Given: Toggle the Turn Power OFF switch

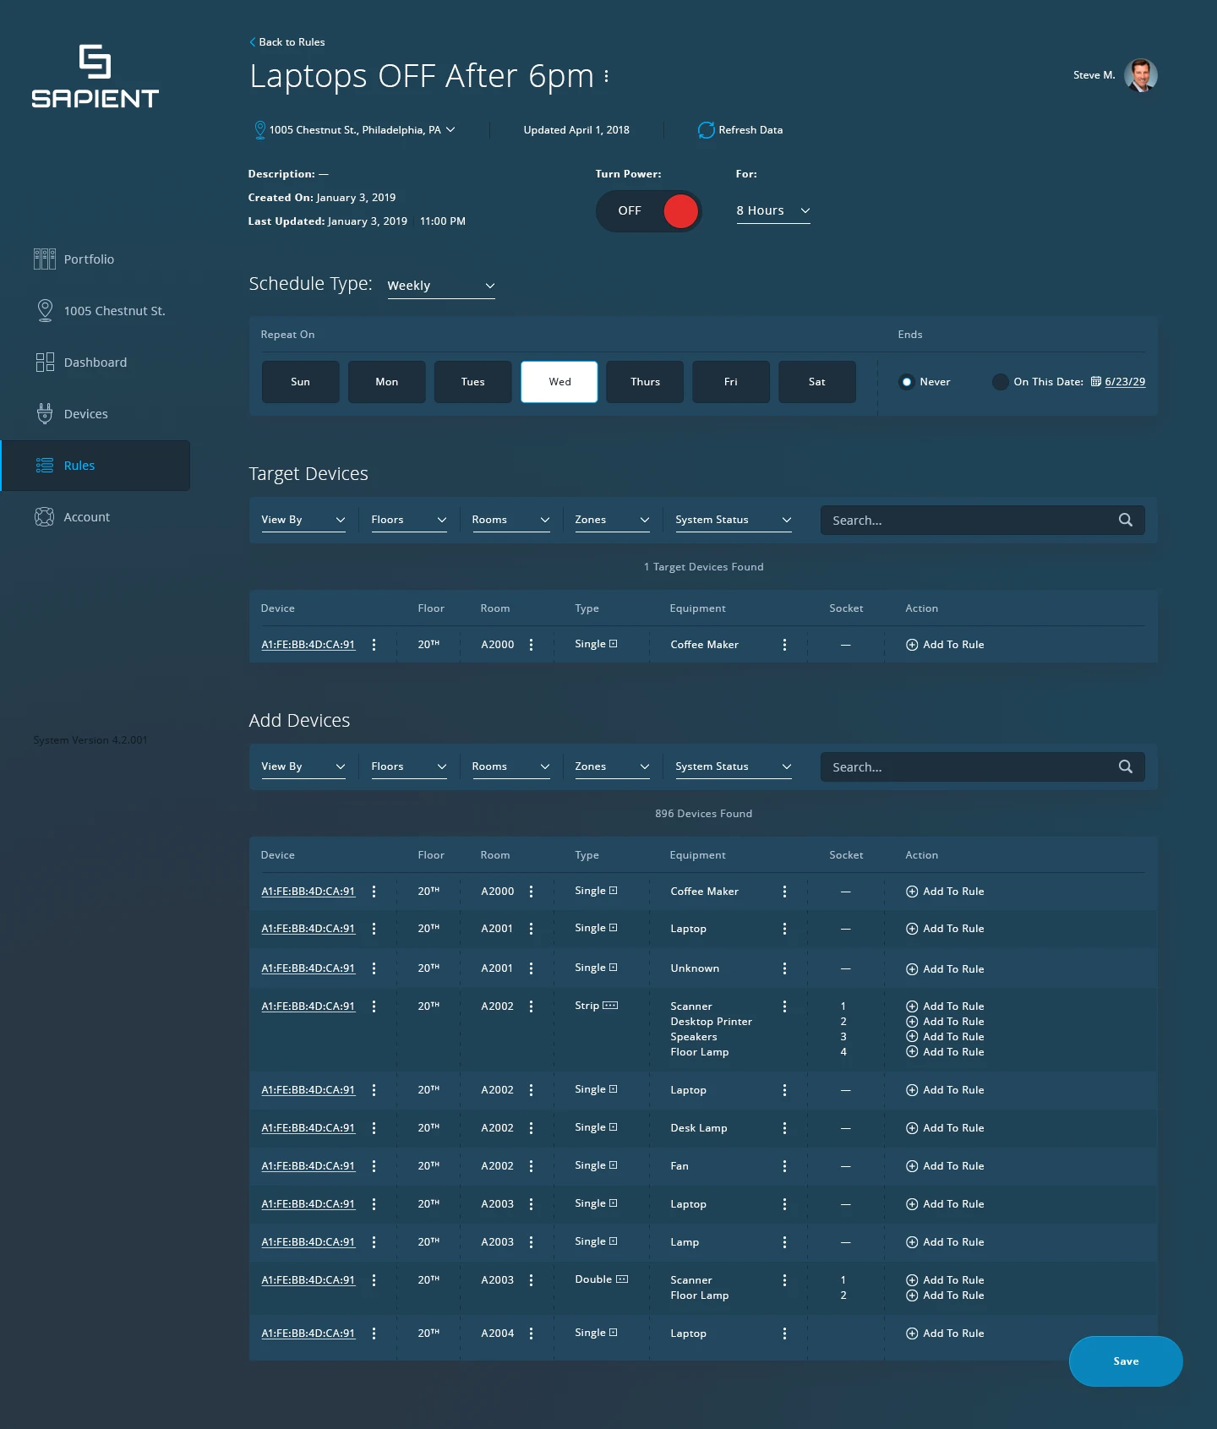Looking at the screenshot, I should point(648,211).
